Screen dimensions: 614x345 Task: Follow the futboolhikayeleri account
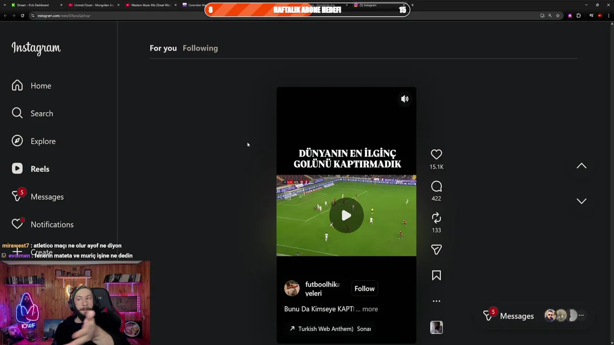point(365,288)
